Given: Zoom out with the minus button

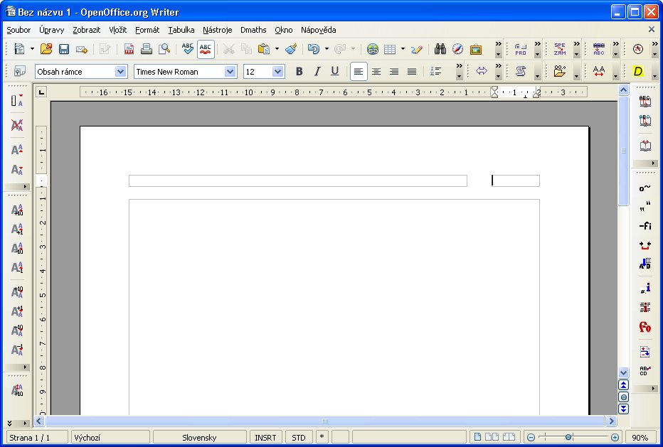Looking at the screenshot, I should tap(531, 438).
